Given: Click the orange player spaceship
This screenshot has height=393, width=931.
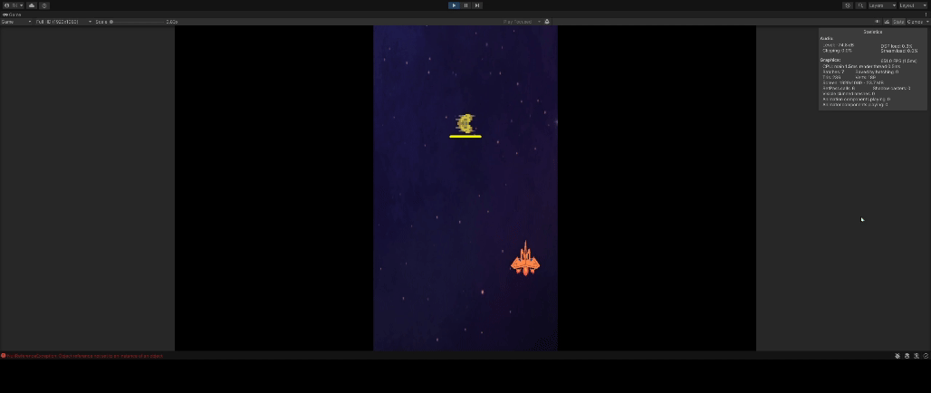Looking at the screenshot, I should [x=525, y=260].
